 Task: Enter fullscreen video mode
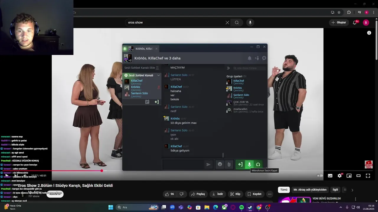coord(368,176)
